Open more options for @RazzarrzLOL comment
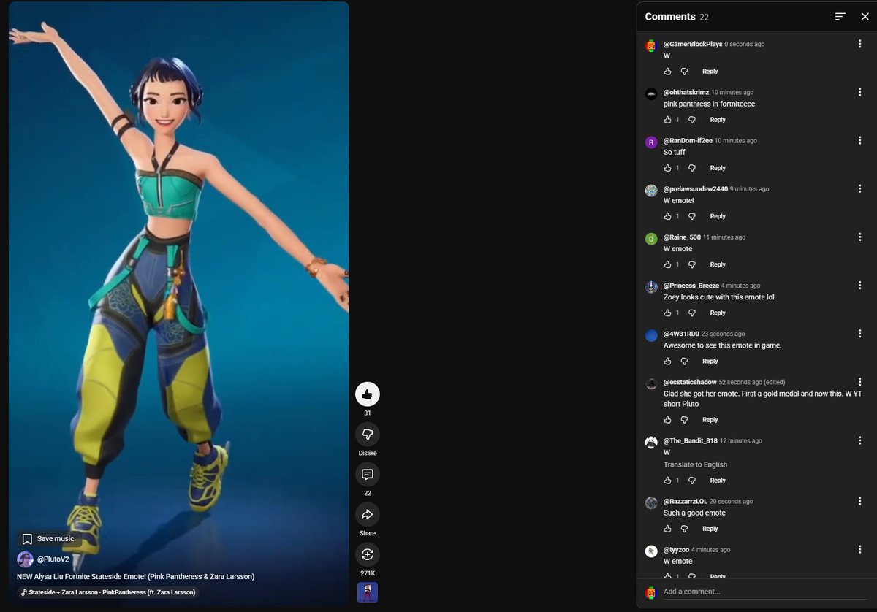 860,501
